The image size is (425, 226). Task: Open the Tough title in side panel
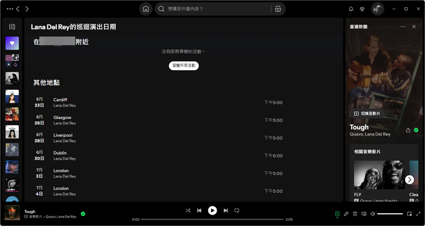tap(359, 127)
